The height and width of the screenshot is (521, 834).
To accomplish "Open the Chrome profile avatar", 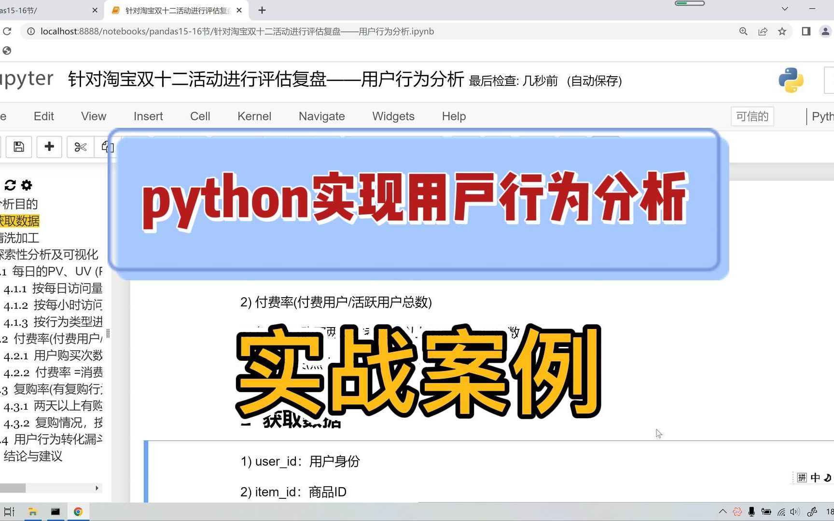I will pyautogui.click(x=825, y=31).
